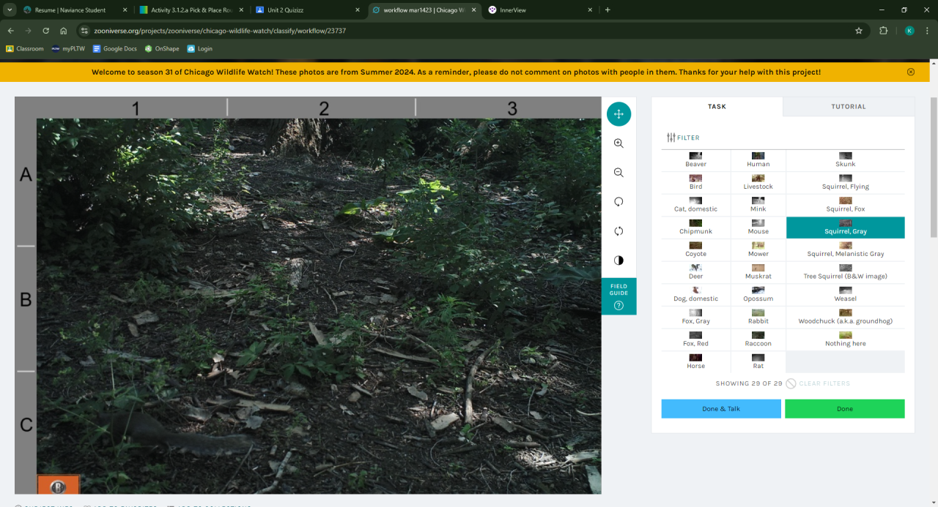The height and width of the screenshot is (507, 938).
Task: Select Woodchuck (a.k.a. groundhog)
Action: coord(845,318)
